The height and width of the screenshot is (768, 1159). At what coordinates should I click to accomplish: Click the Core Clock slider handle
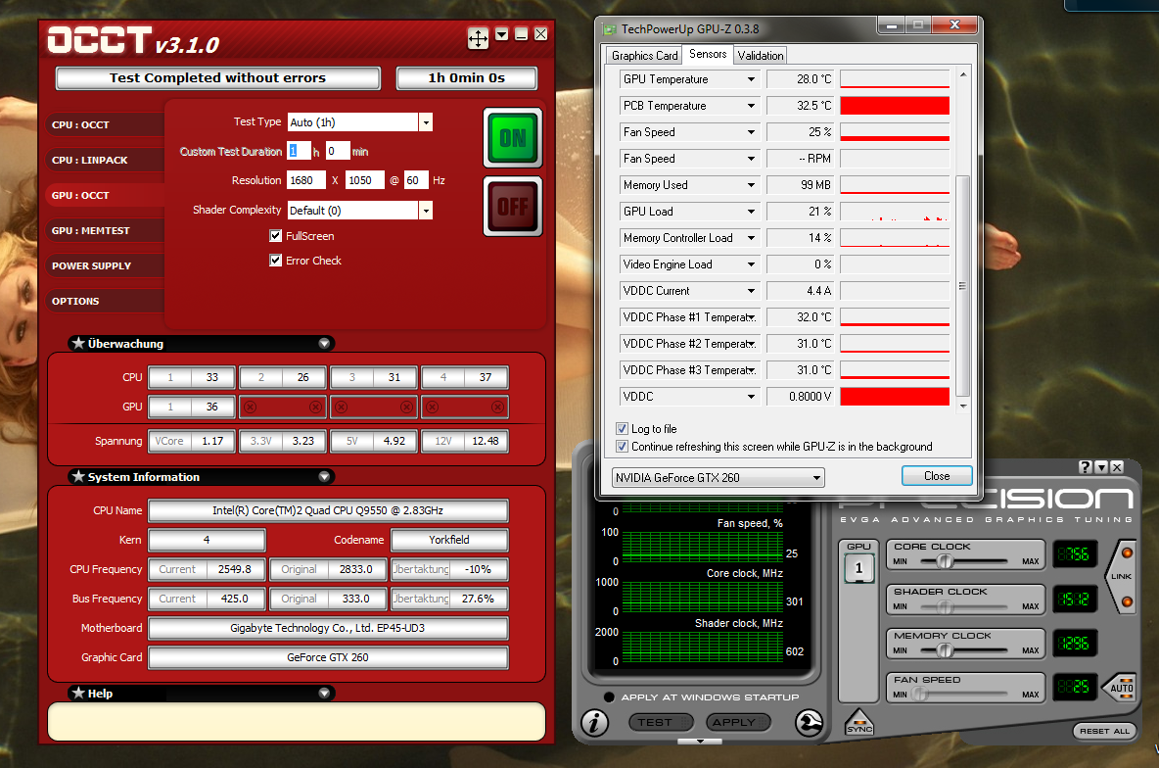[944, 561]
